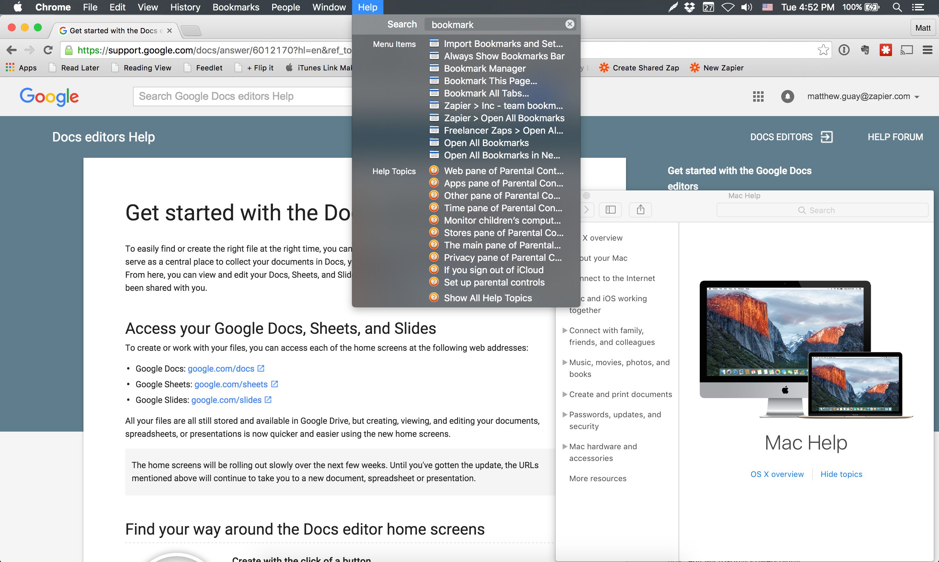939x562 pixels.
Task: Click the bookmark star icon in address bar
Action: click(x=823, y=50)
